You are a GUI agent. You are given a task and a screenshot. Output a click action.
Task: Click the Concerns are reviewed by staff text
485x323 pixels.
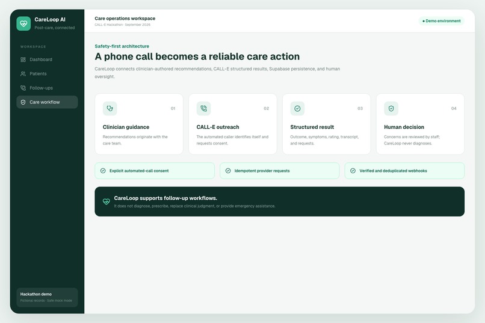(x=412, y=140)
